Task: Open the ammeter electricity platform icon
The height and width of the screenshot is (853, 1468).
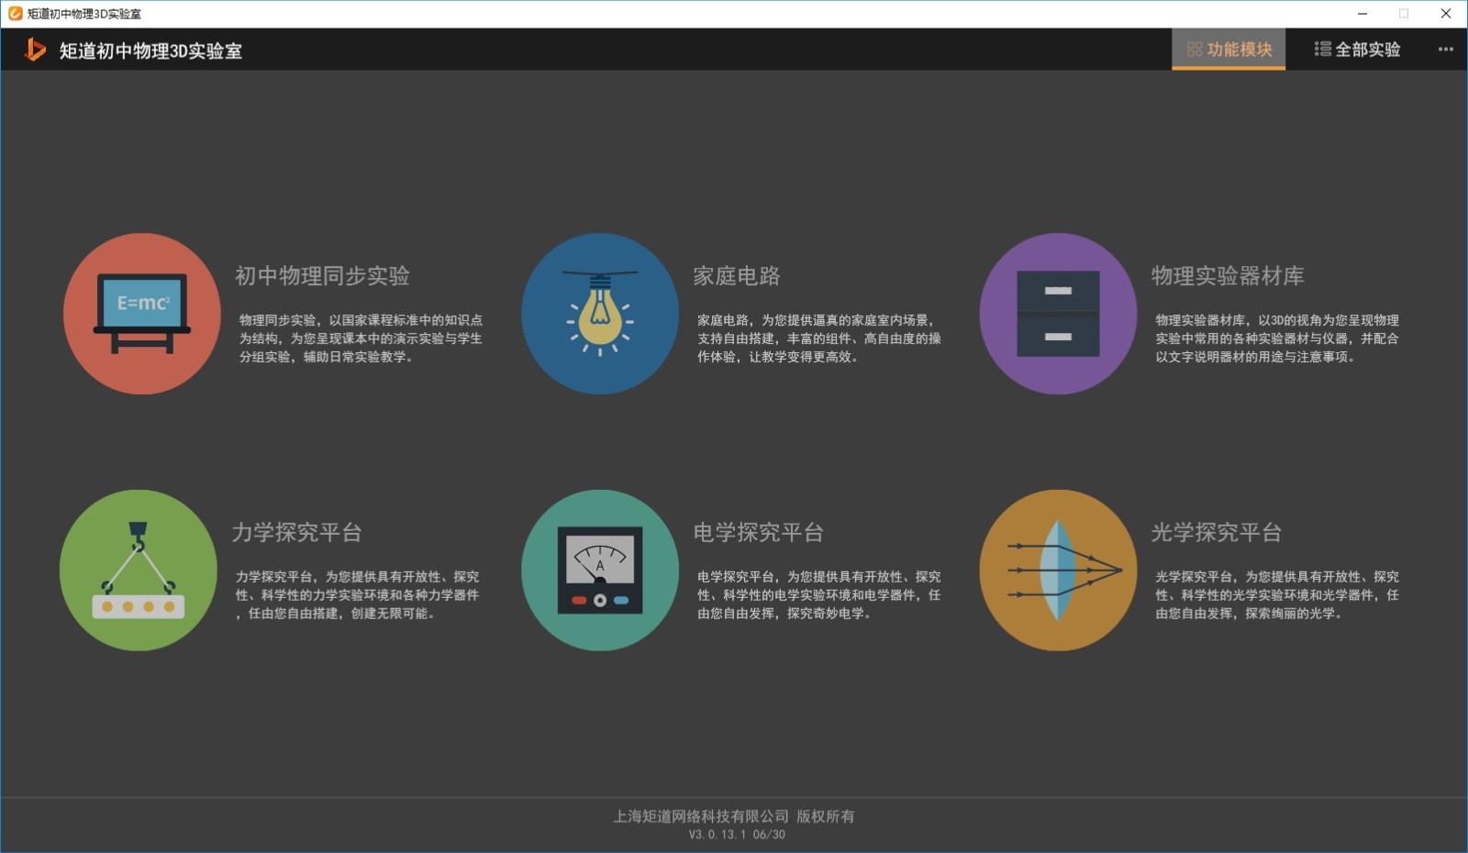Action: (x=600, y=570)
